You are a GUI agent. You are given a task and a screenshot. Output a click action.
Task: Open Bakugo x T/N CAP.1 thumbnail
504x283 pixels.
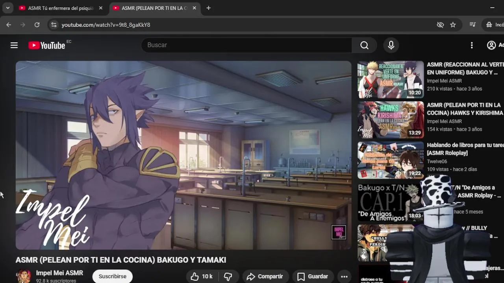[x=390, y=202]
